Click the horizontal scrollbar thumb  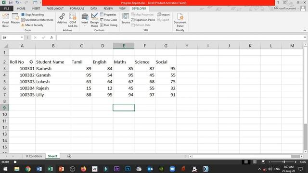[x=295, y=156]
